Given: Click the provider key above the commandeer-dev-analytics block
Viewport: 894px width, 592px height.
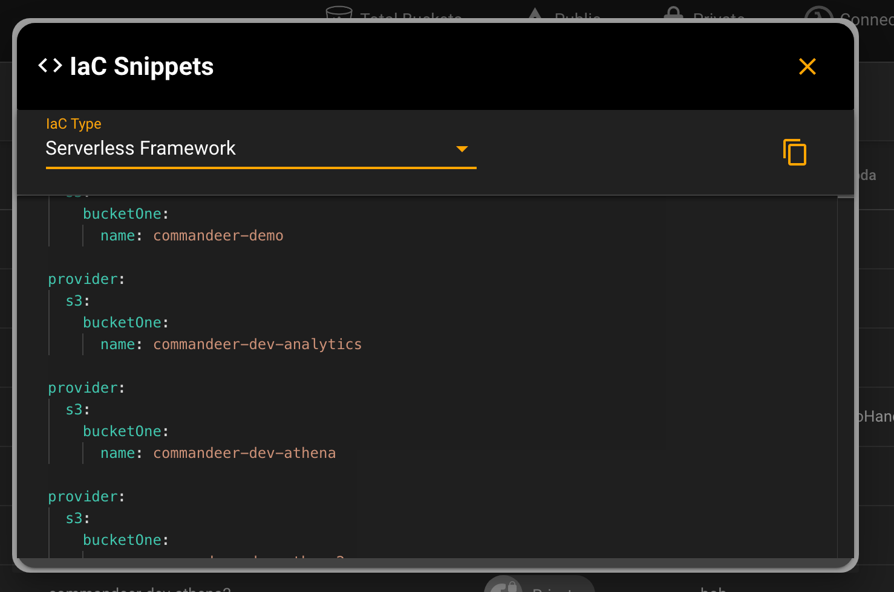Looking at the screenshot, I should [x=83, y=279].
